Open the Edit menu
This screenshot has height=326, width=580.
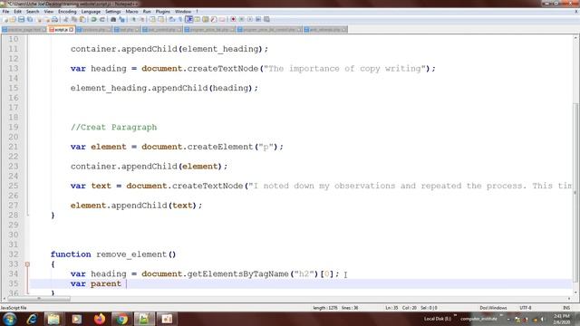[x=17, y=12]
